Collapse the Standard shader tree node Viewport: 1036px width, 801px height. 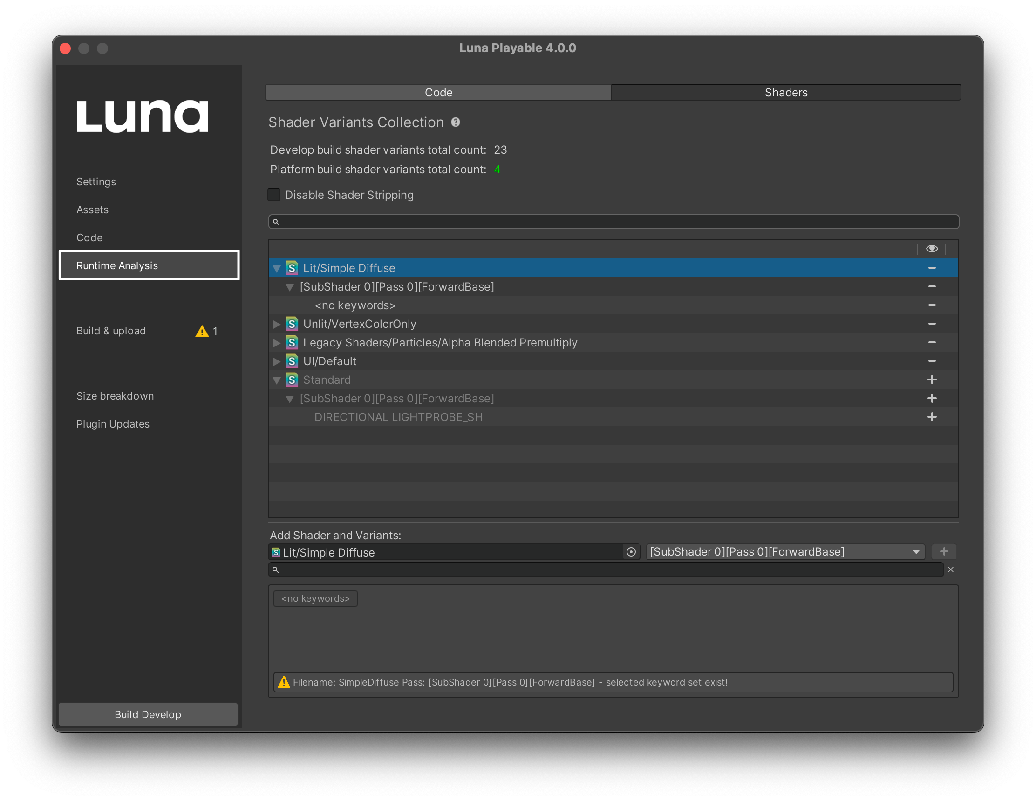(277, 380)
